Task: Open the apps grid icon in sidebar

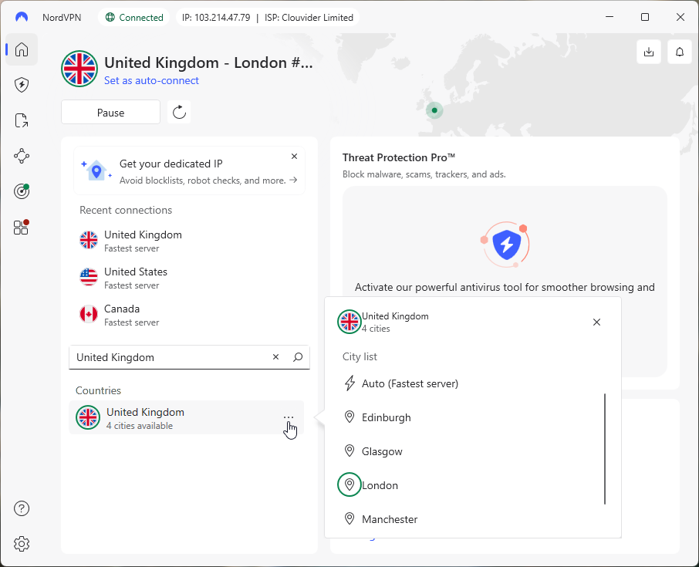Action: coord(21,228)
